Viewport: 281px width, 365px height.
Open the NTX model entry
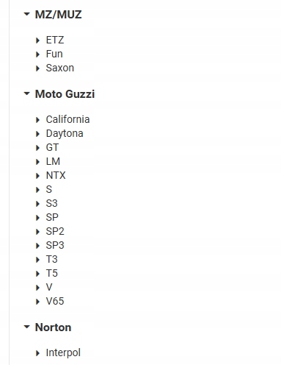click(56, 175)
